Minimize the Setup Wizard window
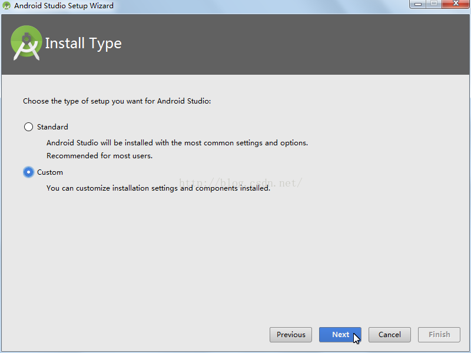The height and width of the screenshot is (353, 471). pos(417,4)
